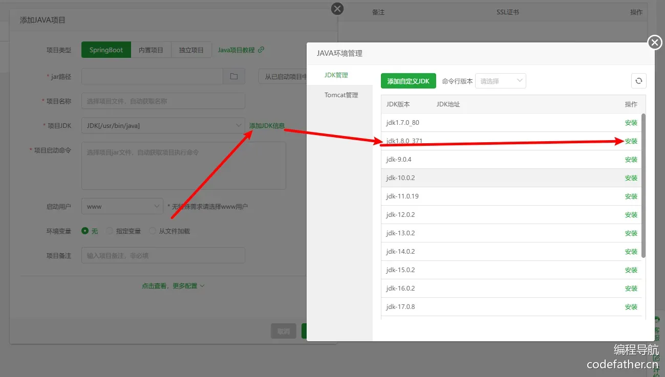This screenshot has width=665, height=377.
Task: Expand 点击查看,更多配置 section
Action: 173,286
